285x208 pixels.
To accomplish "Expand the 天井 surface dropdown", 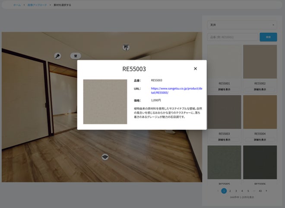I will [x=242, y=25].
